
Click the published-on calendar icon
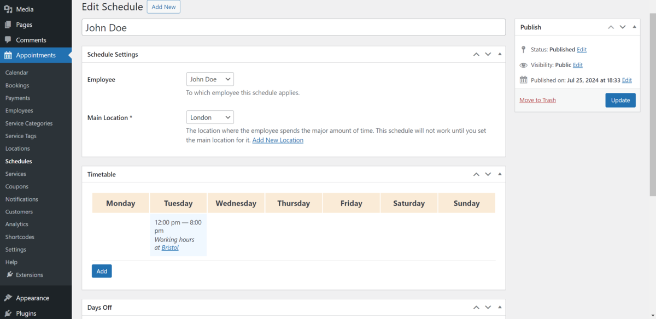[523, 80]
